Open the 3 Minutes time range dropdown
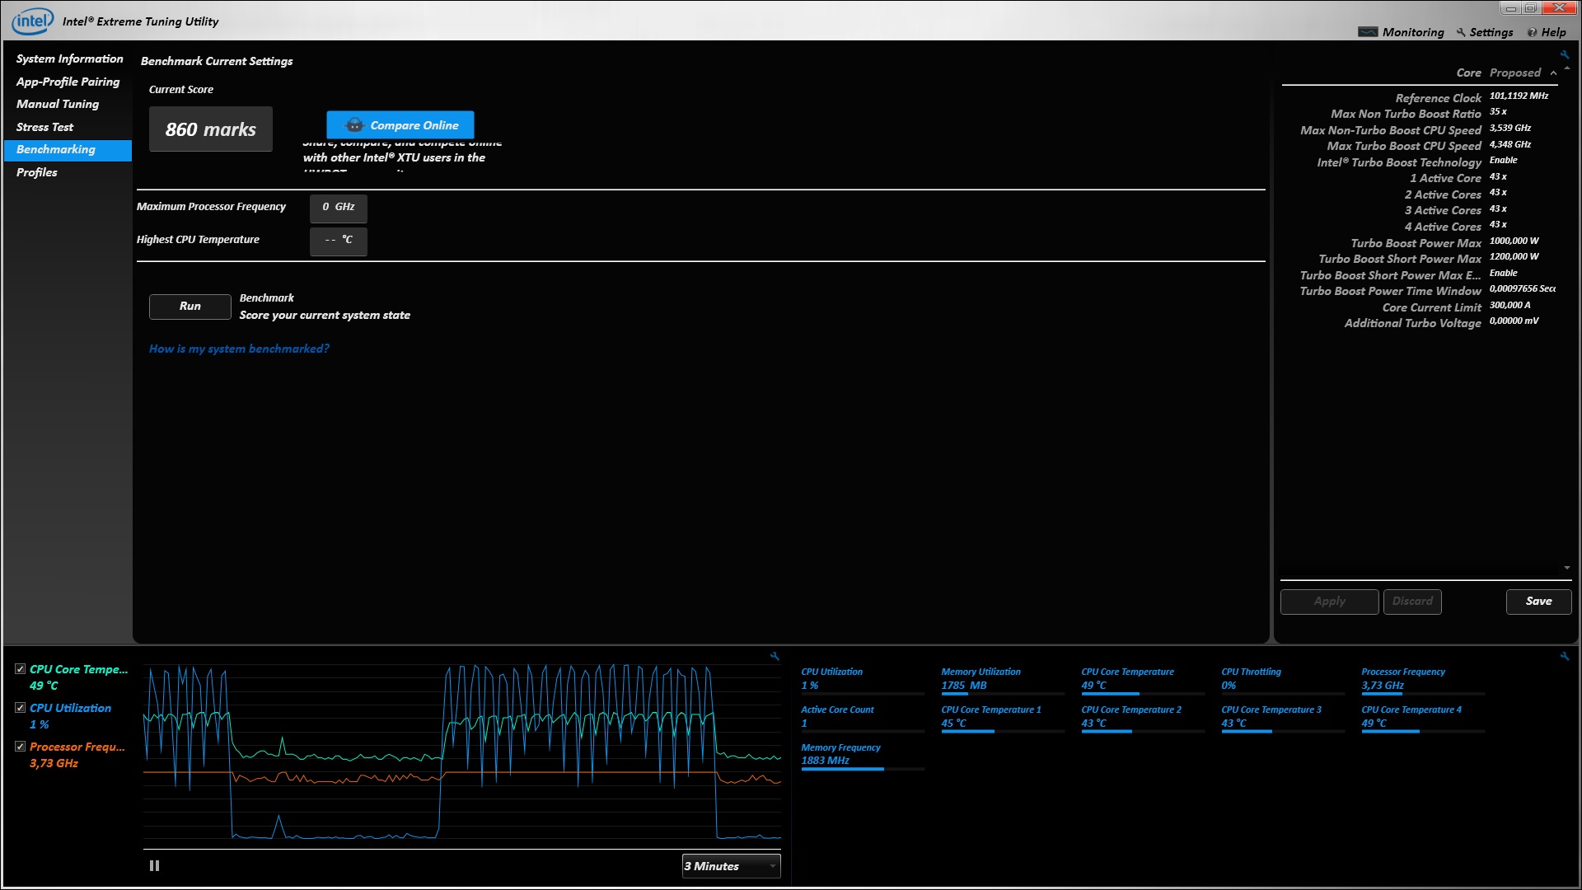Viewport: 1582px width, 890px height. click(x=731, y=866)
